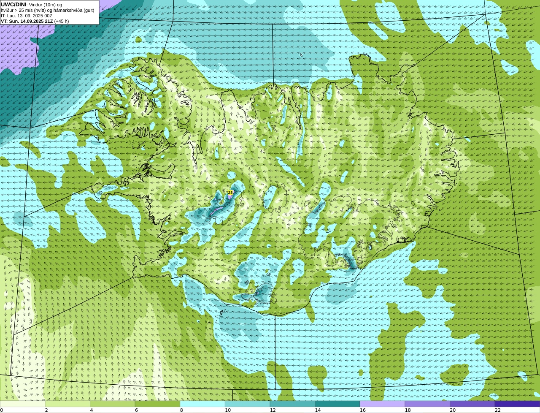Click the legend scale label '6'
Viewport: 540px width, 413px height.
pos(136,410)
